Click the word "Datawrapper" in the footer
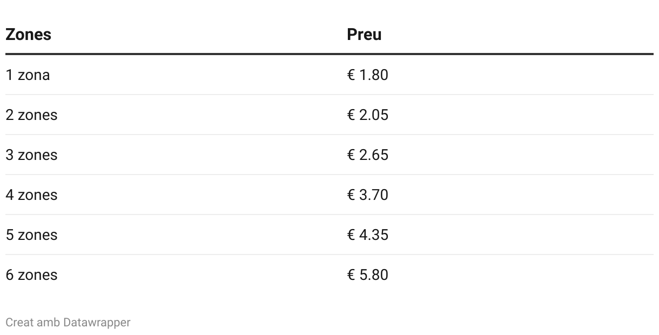The height and width of the screenshot is (335, 659). 97,323
